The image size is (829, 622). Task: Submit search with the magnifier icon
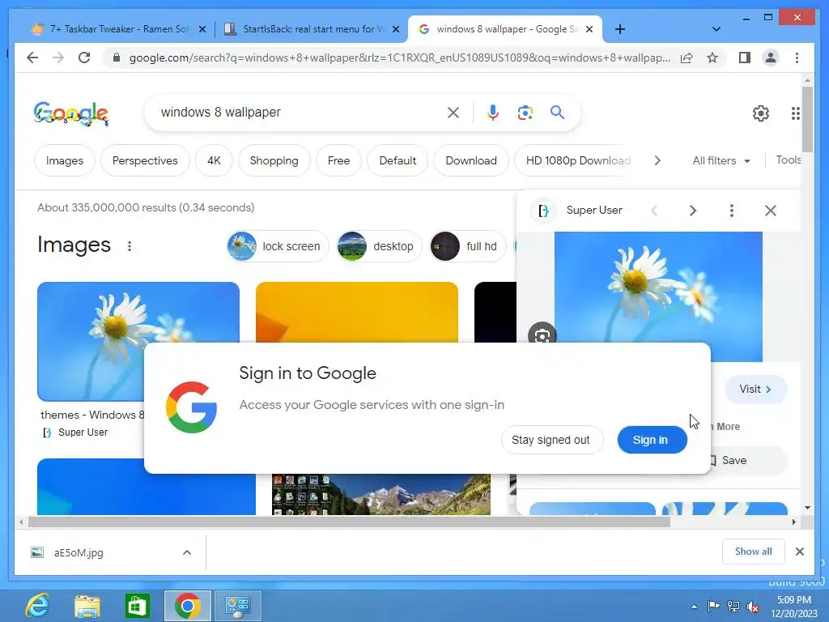pyautogui.click(x=557, y=112)
